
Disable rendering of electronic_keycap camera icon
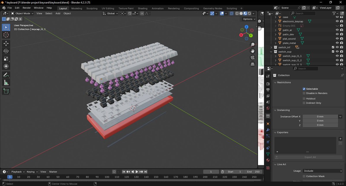(x=341, y=21)
